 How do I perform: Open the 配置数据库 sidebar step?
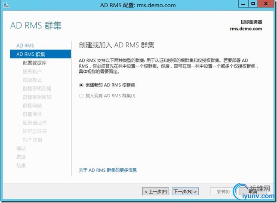[34, 63]
